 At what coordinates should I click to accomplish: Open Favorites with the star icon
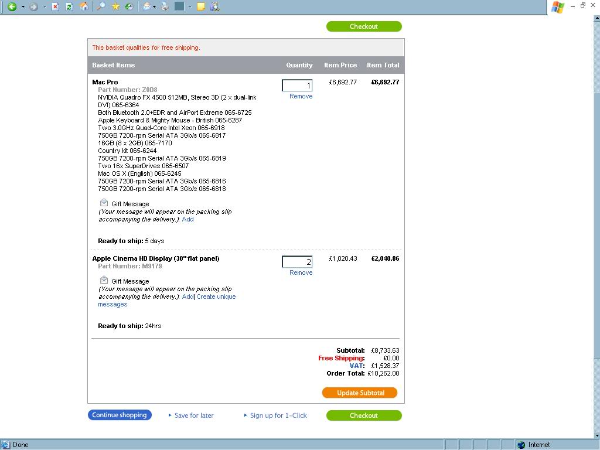(115, 6)
